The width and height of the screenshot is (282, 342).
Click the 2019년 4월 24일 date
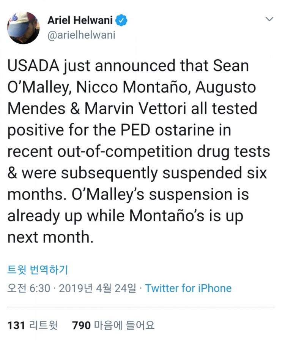tap(97, 288)
